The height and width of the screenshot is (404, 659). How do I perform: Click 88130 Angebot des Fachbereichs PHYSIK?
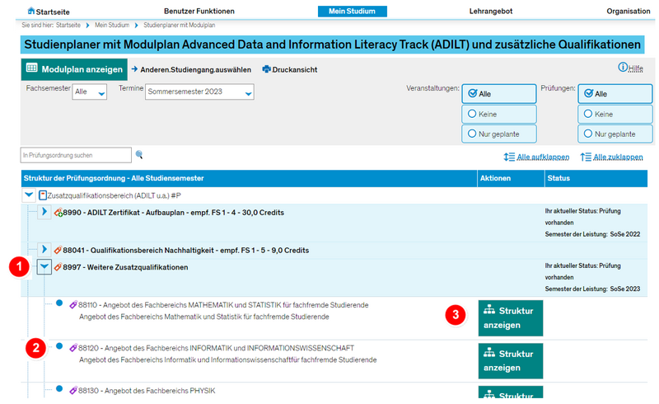click(147, 391)
